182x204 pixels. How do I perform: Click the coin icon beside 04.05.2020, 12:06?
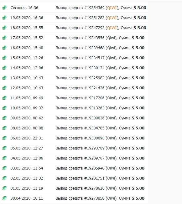click(4, 158)
